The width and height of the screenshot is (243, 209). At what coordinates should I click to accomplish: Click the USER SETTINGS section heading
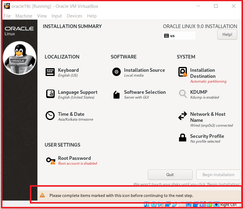click(62, 145)
